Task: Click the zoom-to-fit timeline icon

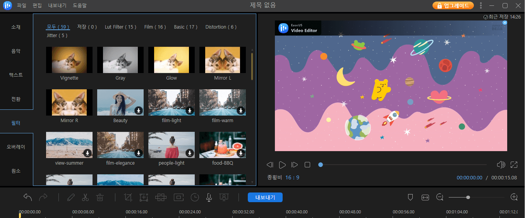Action: coord(425,197)
